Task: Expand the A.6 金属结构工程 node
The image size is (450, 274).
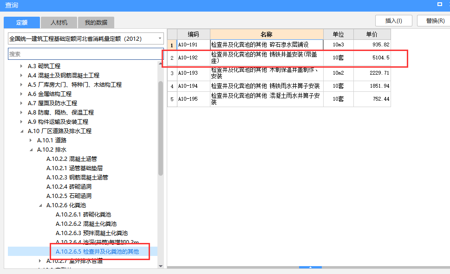Action: 21,94
